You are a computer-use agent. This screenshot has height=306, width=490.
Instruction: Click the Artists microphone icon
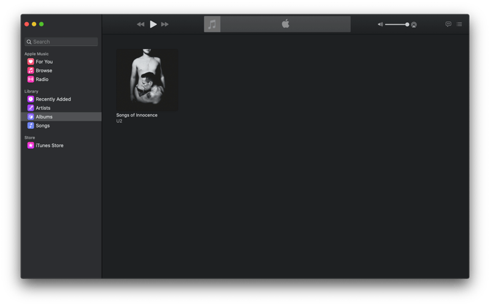pyautogui.click(x=31, y=108)
